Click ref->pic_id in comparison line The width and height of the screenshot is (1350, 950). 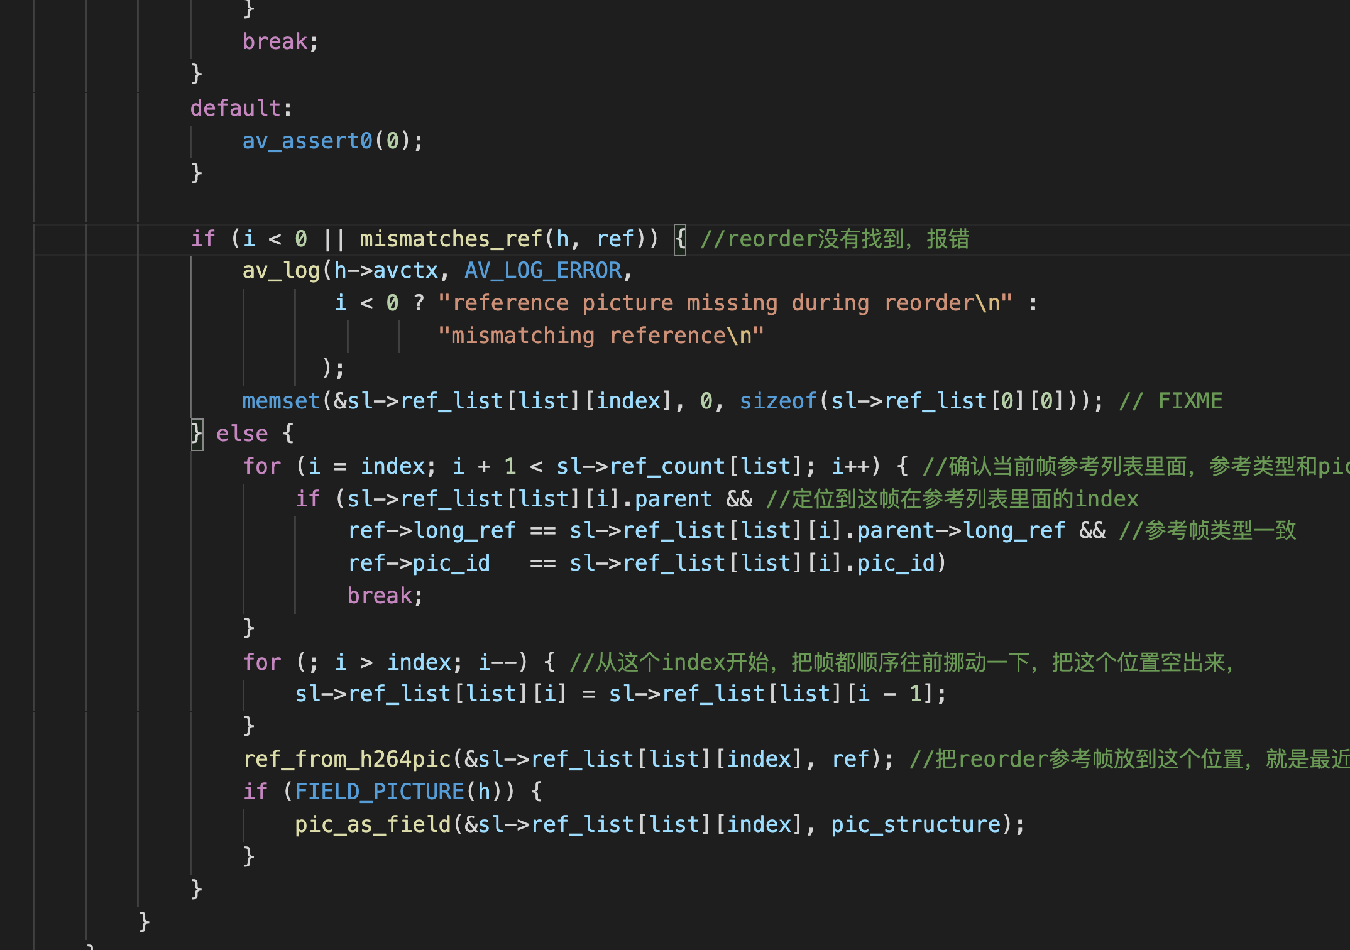click(419, 563)
